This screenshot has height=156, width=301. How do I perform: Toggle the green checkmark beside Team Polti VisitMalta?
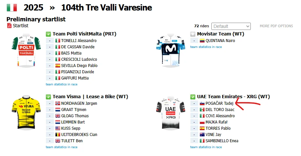48,34
